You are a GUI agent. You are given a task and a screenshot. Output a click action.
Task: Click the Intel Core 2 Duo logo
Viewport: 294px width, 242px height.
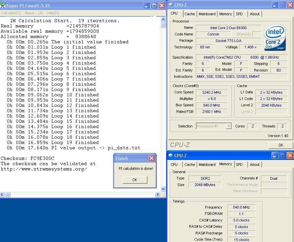(275, 38)
